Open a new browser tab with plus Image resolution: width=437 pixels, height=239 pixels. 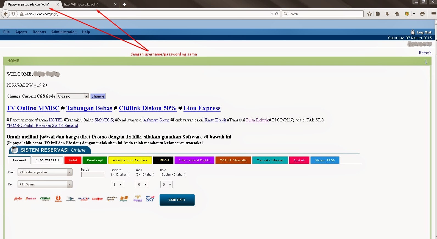coord(124,4)
